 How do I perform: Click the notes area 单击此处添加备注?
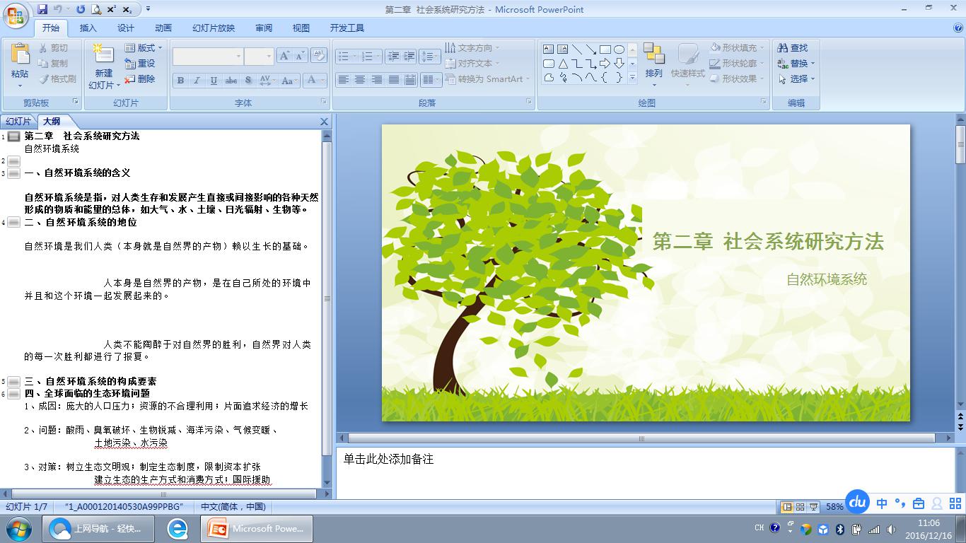[x=388, y=460]
